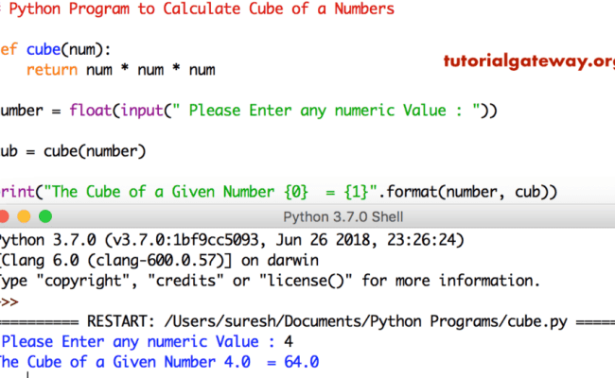Click the yellow minimize button of Python Shell
615x378 pixels.
tap(24, 216)
